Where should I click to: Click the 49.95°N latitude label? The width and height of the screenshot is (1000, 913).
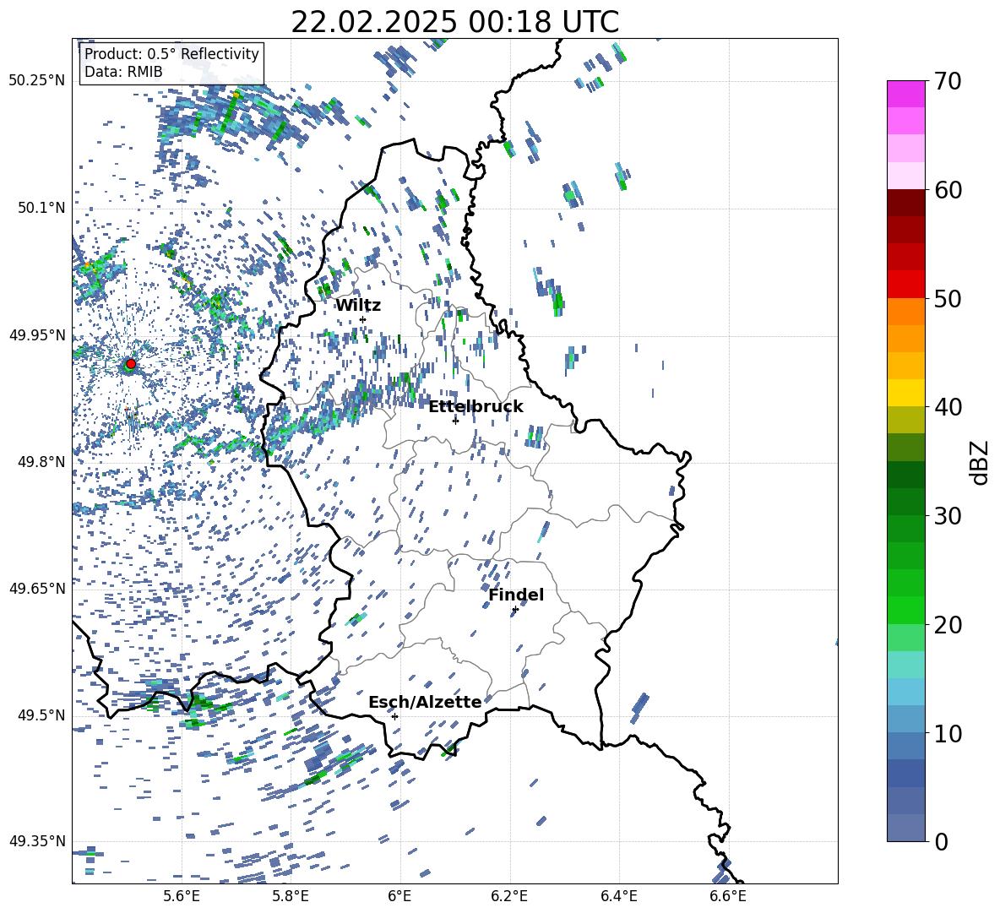pos(37,335)
